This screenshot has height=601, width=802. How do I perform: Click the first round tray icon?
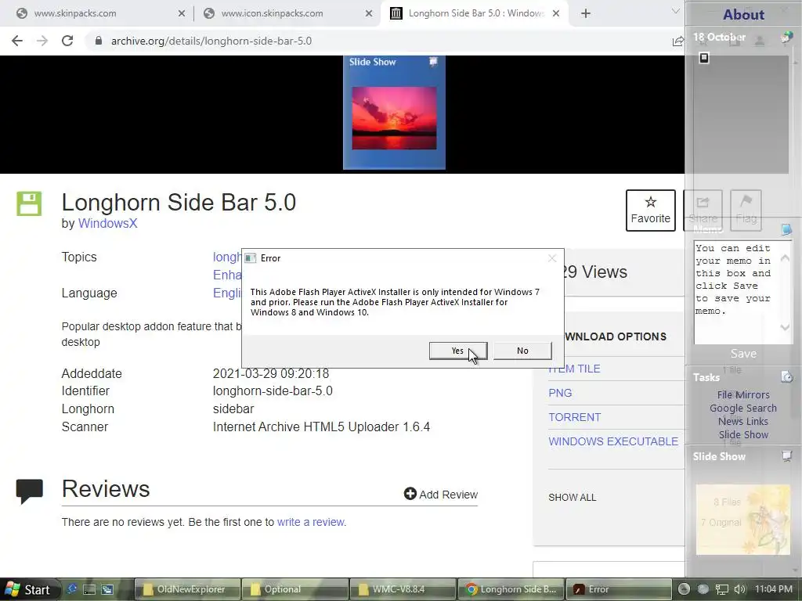click(x=684, y=588)
